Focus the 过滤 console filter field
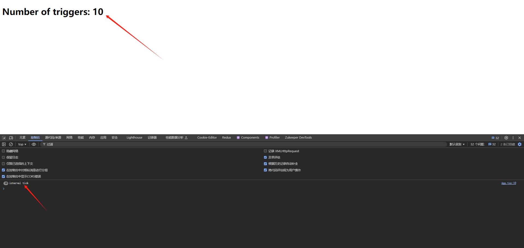 243,144
